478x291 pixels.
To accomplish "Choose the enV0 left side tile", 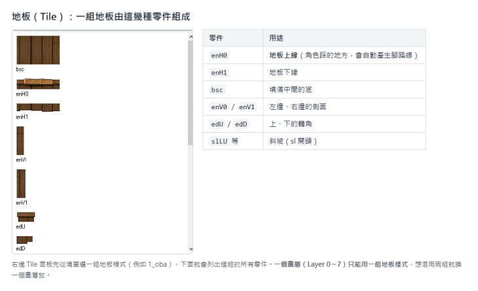I will [x=20, y=141].
